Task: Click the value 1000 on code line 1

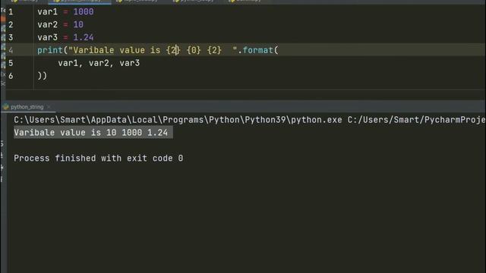Action: click(x=84, y=12)
